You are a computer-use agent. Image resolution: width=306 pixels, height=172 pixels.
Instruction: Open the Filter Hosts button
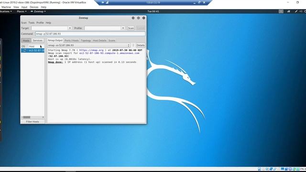coord(33,121)
